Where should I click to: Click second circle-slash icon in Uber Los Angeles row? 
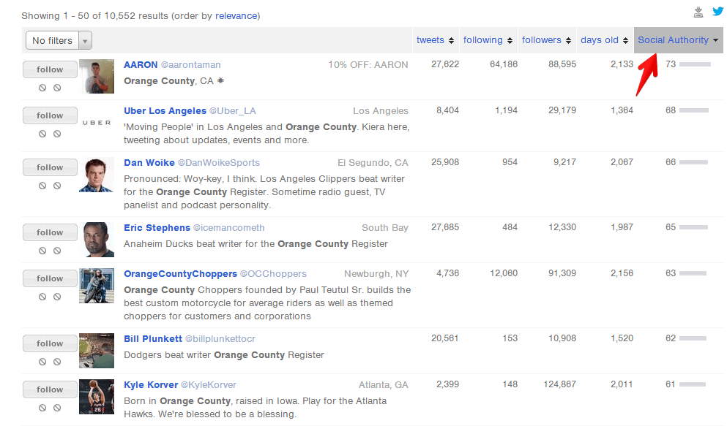point(57,134)
